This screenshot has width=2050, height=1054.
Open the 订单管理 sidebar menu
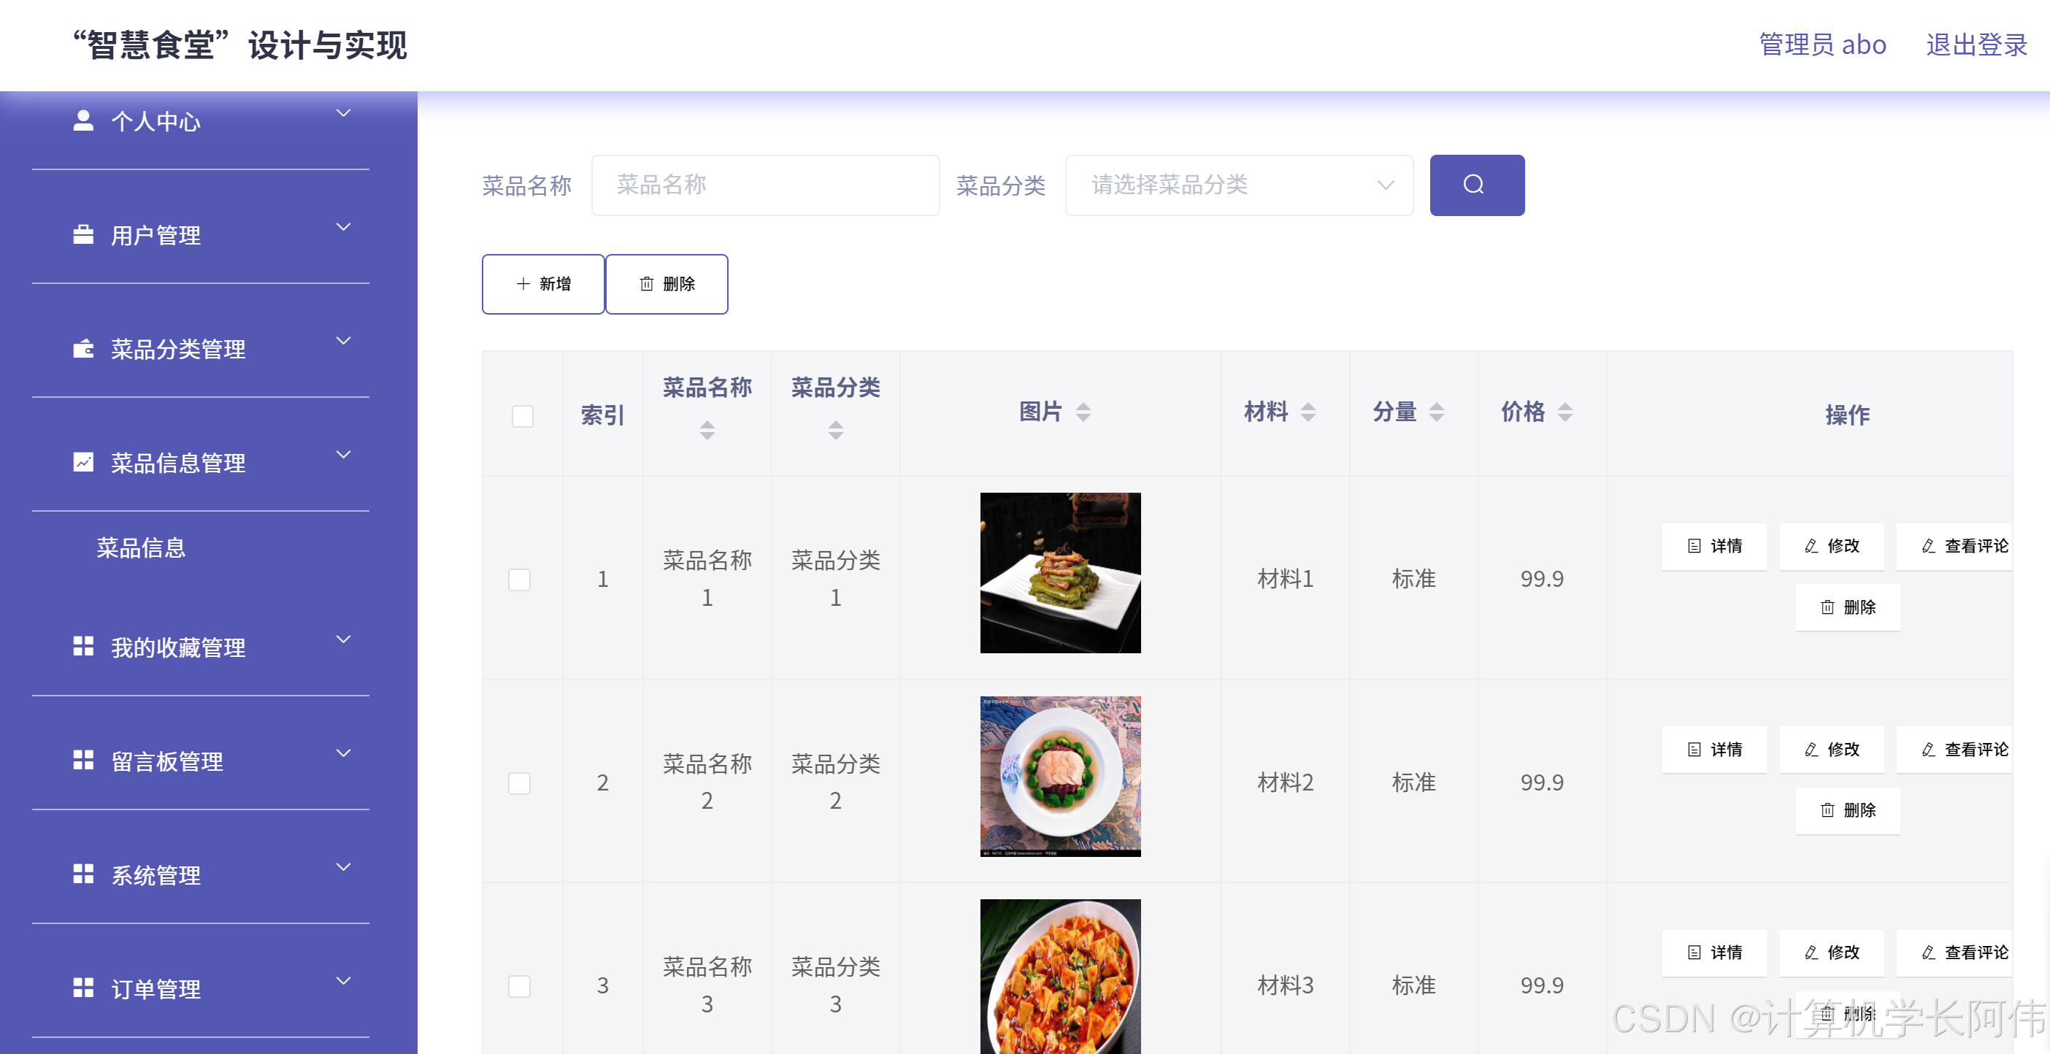[156, 989]
